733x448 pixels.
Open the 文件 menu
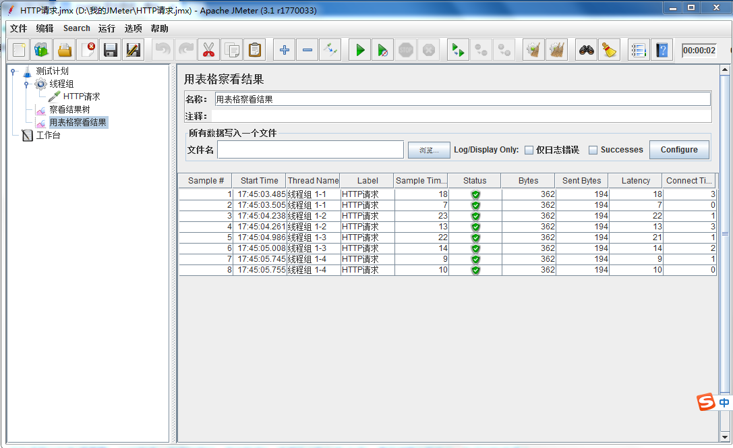click(x=19, y=28)
